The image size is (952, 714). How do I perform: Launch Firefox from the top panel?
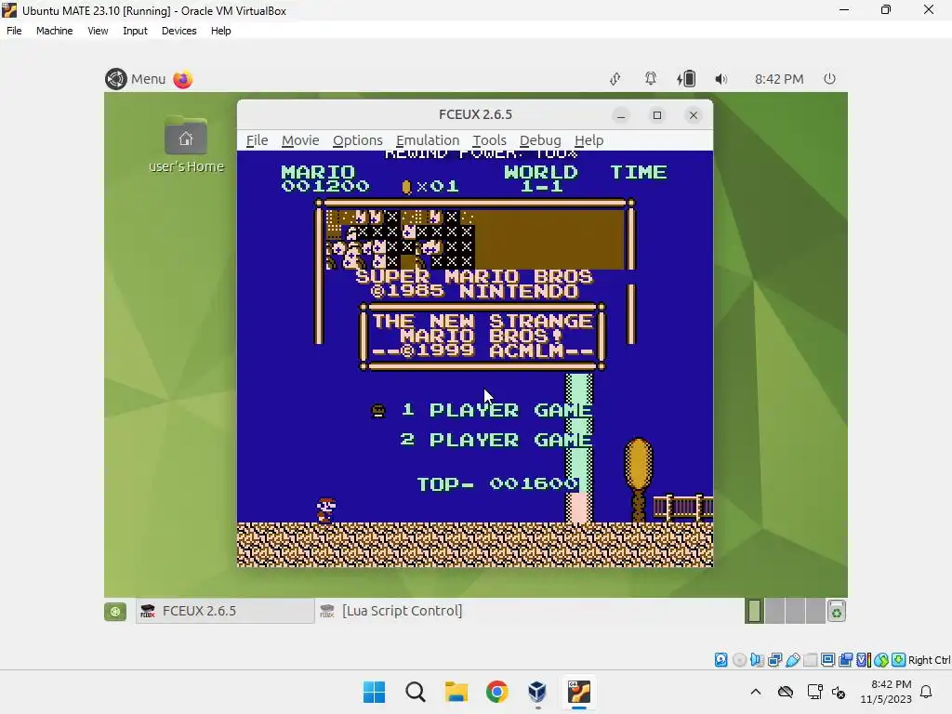click(183, 79)
